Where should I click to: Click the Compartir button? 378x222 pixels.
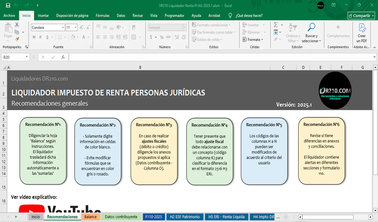point(361,16)
